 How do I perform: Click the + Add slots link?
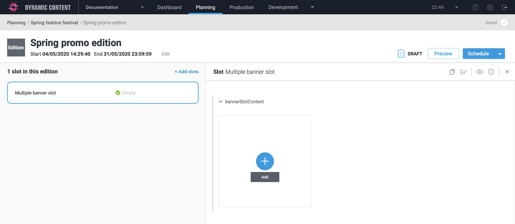point(187,72)
